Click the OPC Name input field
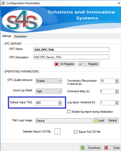This screenshot has width=121, height=151. [71, 50]
